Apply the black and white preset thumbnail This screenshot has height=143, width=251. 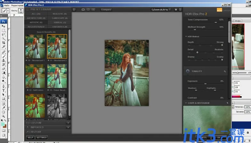(57, 106)
